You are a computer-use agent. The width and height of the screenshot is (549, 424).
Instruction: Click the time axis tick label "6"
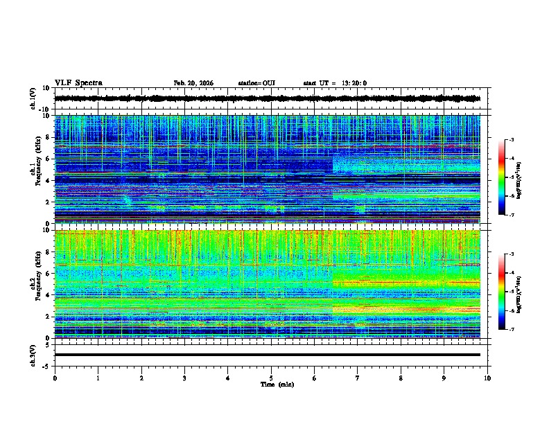(315, 378)
